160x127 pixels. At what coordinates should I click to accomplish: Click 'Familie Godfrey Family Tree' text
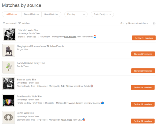pos(29,103)
